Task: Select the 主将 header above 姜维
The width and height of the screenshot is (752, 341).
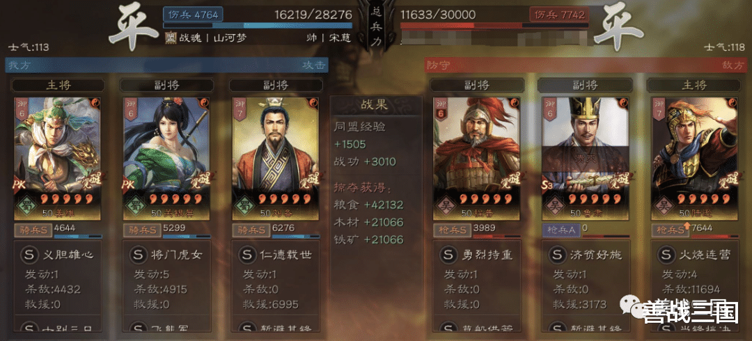Action: pyautogui.click(x=58, y=86)
